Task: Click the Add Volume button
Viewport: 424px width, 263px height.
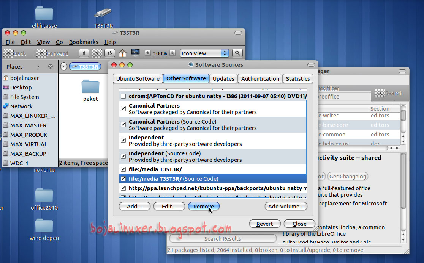Action: [286, 206]
